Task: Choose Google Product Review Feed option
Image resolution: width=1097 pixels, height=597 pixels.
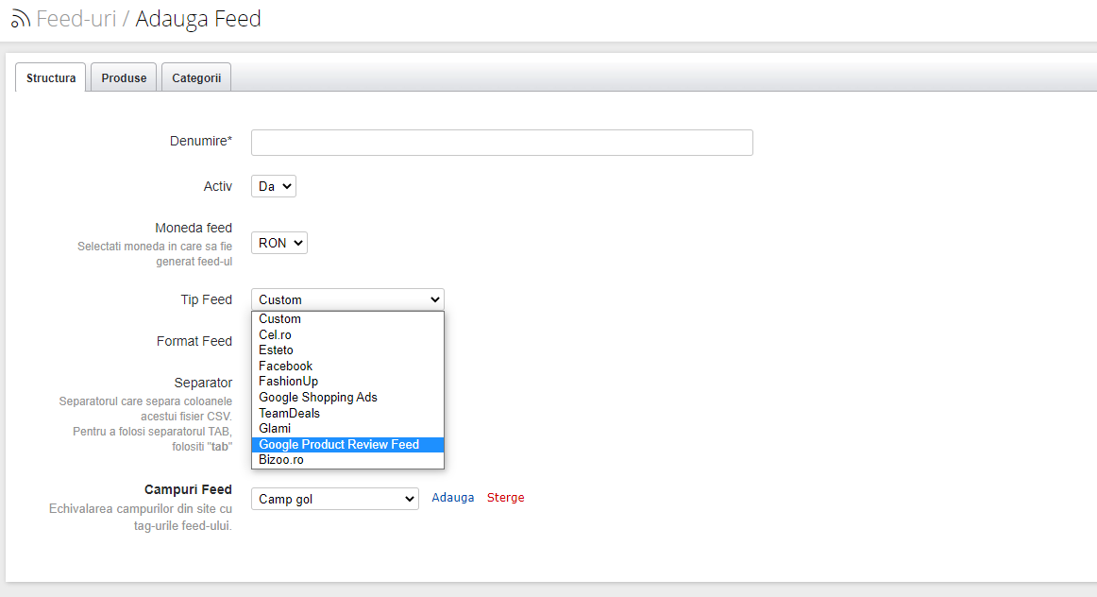Action: pyautogui.click(x=347, y=444)
